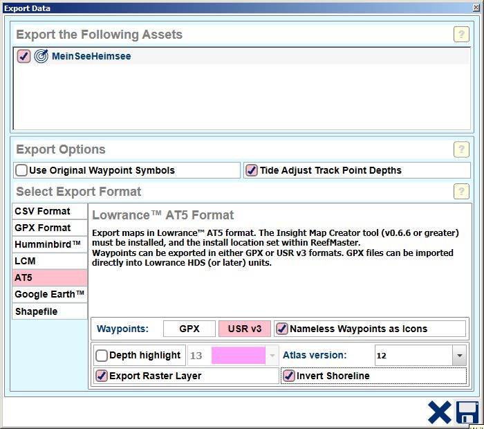Image resolution: width=484 pixels, height=429 pixels.
Task: Open the Atlas version dropdown
Action: pyautogui.click(x=459, y=356)
